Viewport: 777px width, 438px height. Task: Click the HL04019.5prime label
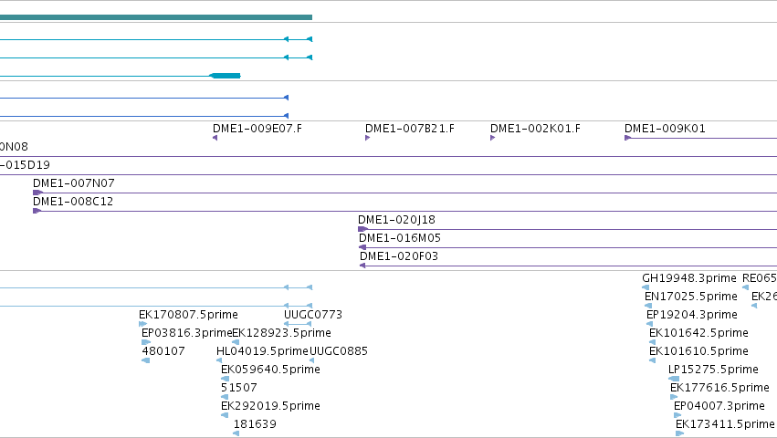(x=263, y=351)
